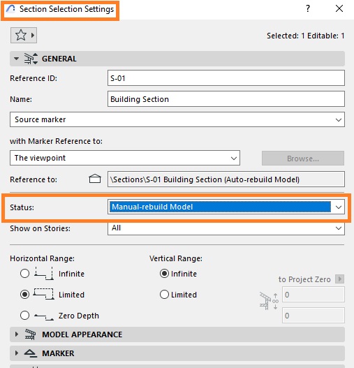Select Zero Depth horizontal range option
354x368 pixels.
(24, 316)
